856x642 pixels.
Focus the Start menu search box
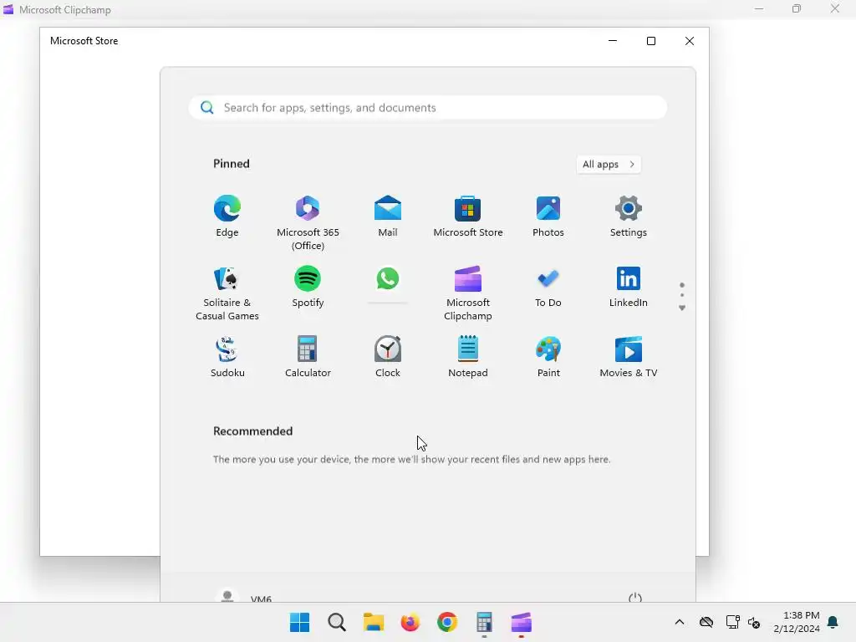427,108
